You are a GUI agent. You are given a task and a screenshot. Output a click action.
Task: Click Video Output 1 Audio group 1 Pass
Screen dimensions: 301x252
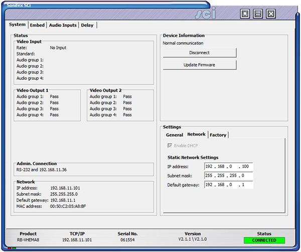54,96
